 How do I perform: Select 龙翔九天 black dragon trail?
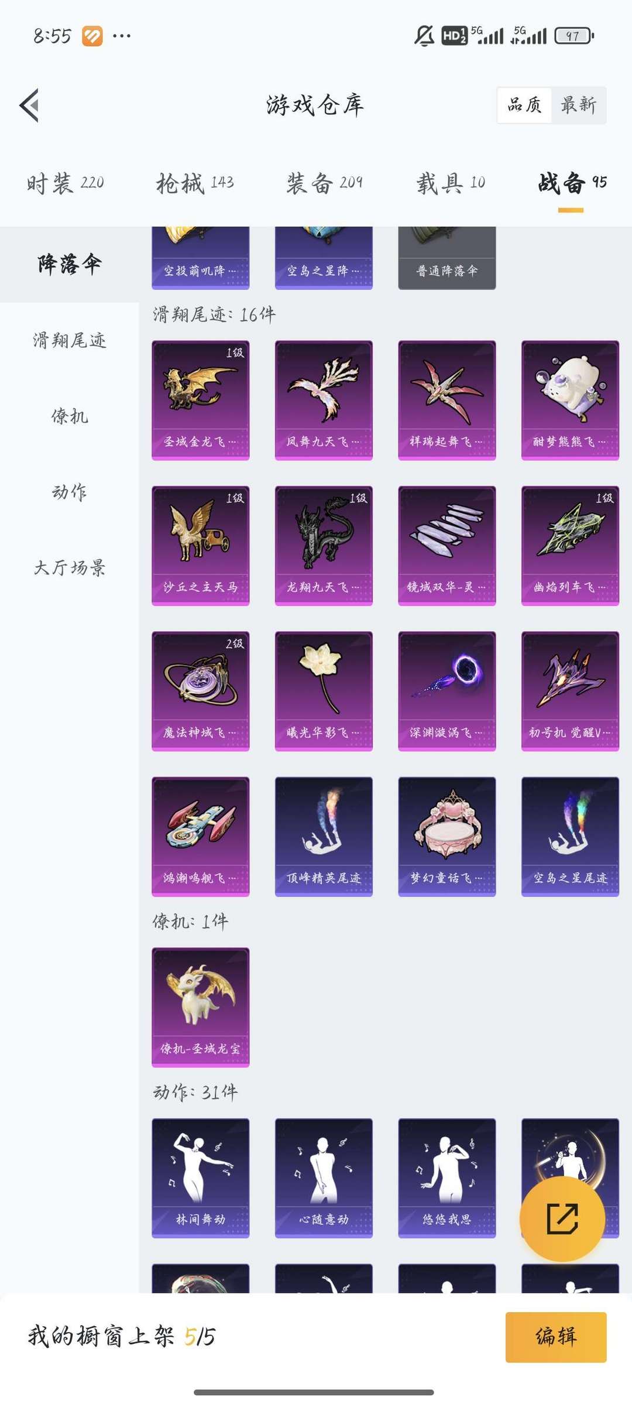point(324,546)
